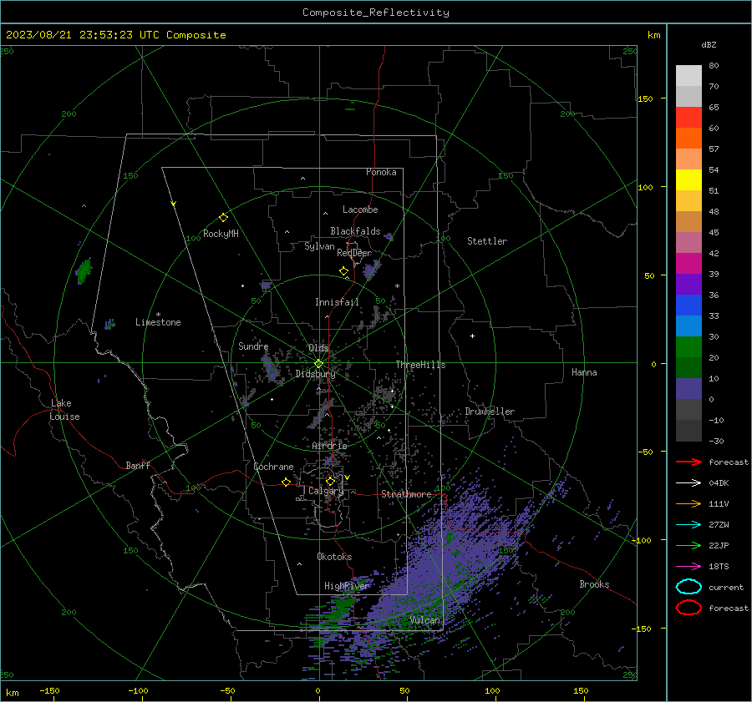Click the Airdrie town label

[329, 446]
